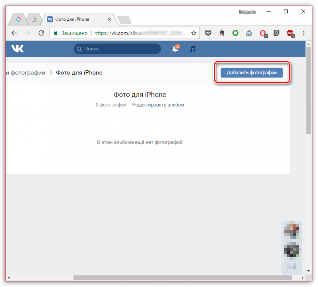Click the blue triangle extension icon

point(249,33)
